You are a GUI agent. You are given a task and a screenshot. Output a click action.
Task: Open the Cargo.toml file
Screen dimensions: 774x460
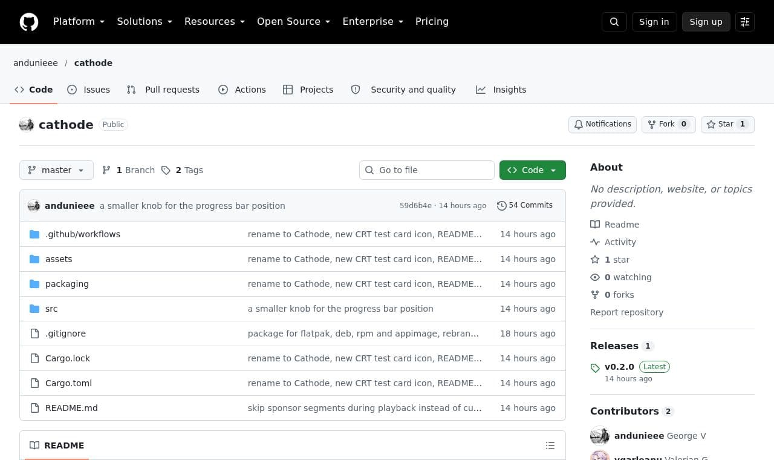tap(68, 383)
